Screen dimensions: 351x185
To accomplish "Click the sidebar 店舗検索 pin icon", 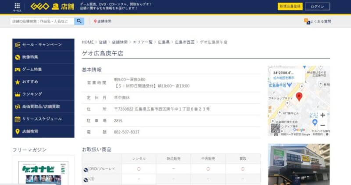I will [x=18, y=132].
